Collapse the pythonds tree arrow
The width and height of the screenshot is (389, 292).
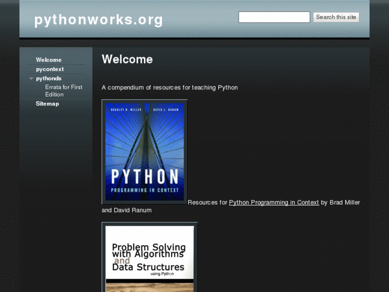pos(32,79)
